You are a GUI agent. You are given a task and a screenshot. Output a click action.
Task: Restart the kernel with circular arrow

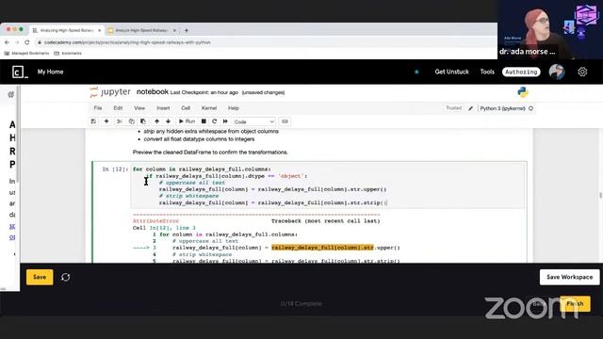[x=215, y=121]
